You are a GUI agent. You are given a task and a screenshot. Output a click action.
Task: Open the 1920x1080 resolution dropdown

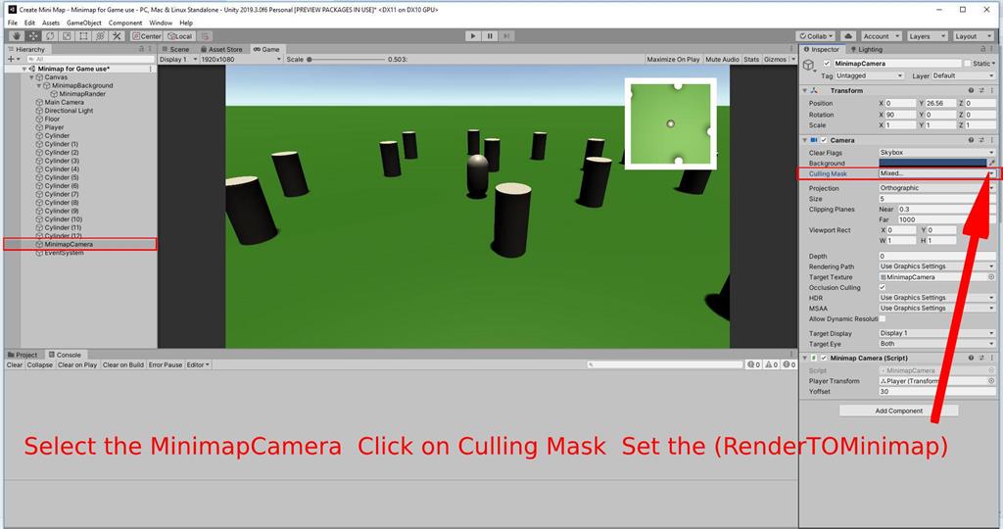[x=241, y=60]
